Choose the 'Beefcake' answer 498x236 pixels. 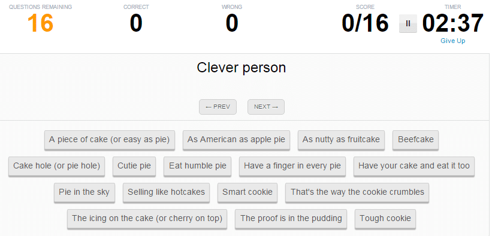click(415, 139)
